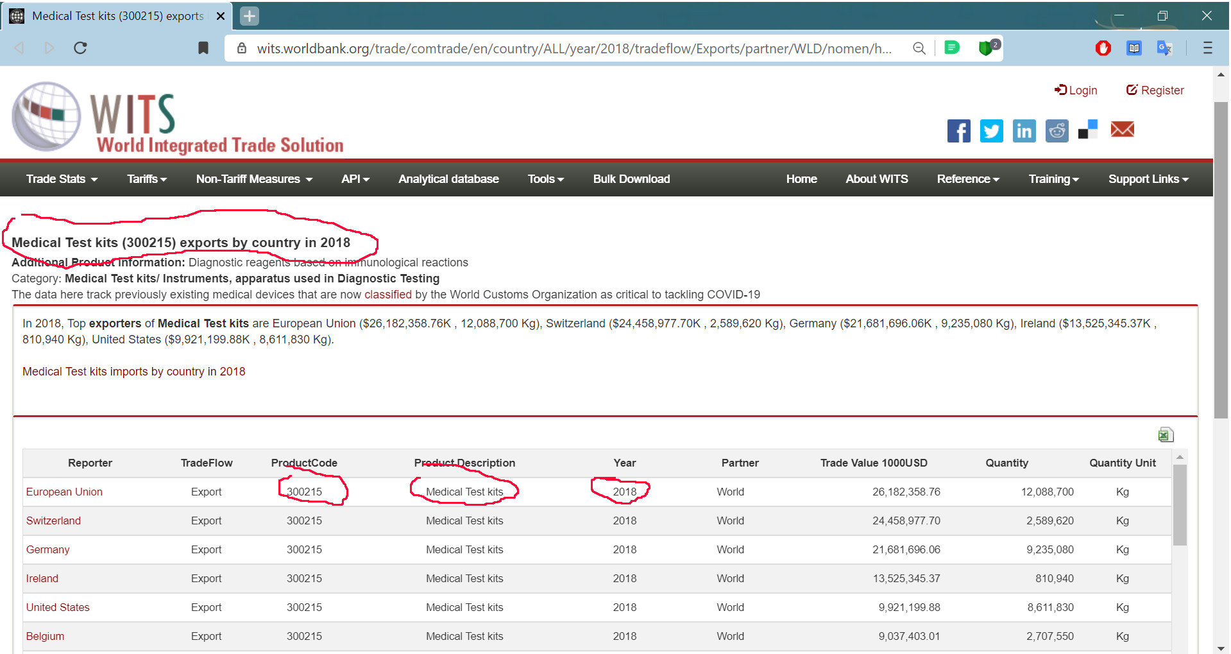Bookmark this page icon

pos(203,48)
